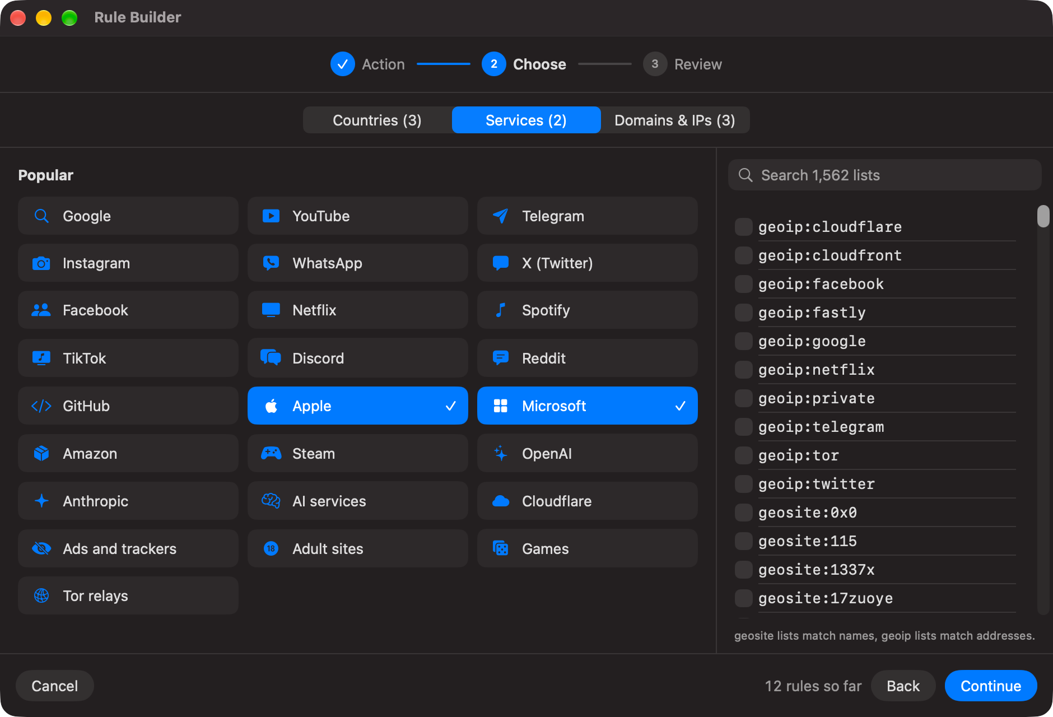
Task: Click the Tor relays globe icon
Action: [x=41, y=595]
